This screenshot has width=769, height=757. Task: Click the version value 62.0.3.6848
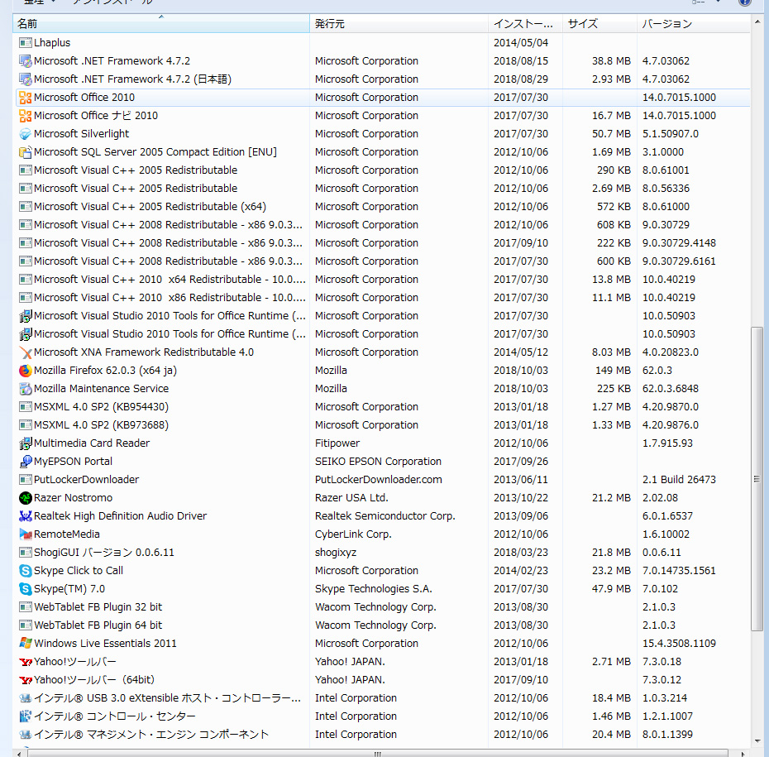(671, 388)
